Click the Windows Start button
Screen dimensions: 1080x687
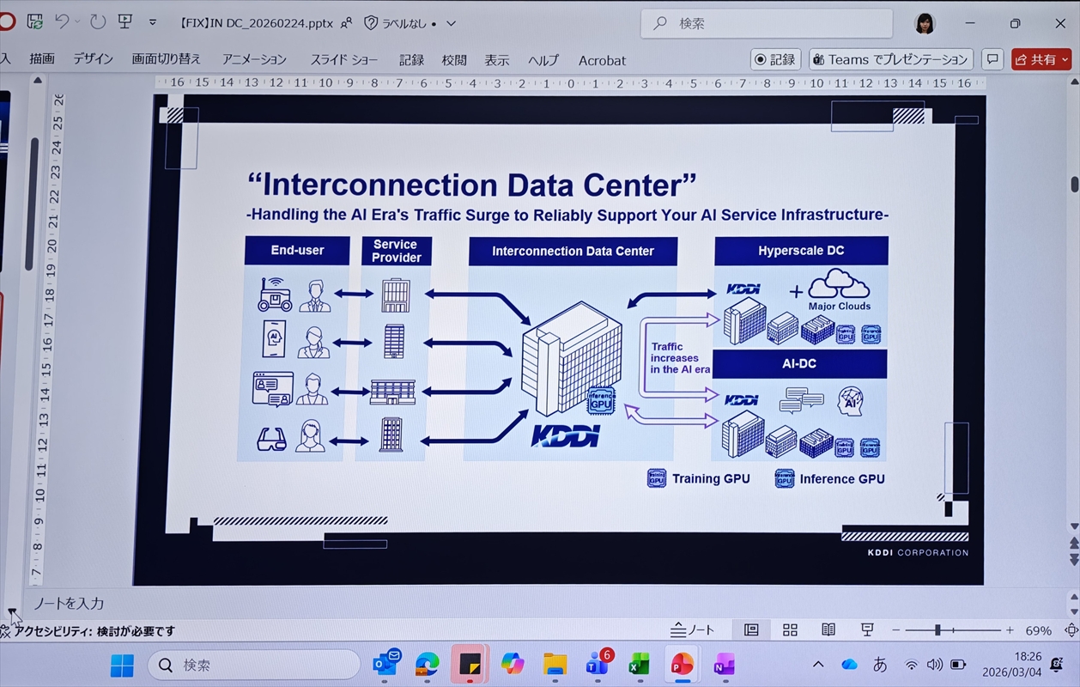pyautogui.click(x=123, y=666)
